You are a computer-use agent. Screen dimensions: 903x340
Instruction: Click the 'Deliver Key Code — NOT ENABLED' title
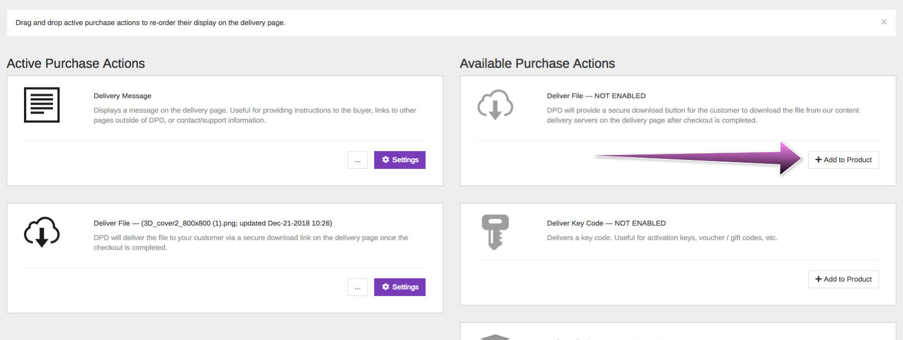(x=606, y=223)
